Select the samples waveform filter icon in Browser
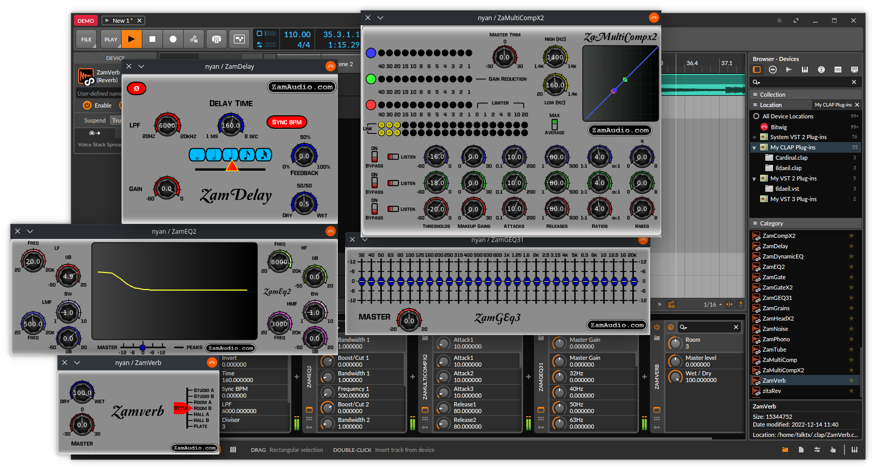This screenshot has height=470, width=876. coord(789,69)
